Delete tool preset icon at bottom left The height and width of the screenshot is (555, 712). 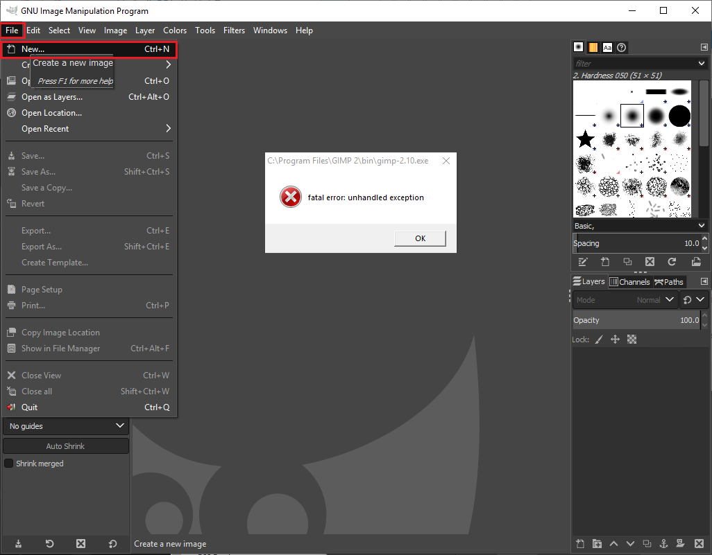(x=80, y=544)
